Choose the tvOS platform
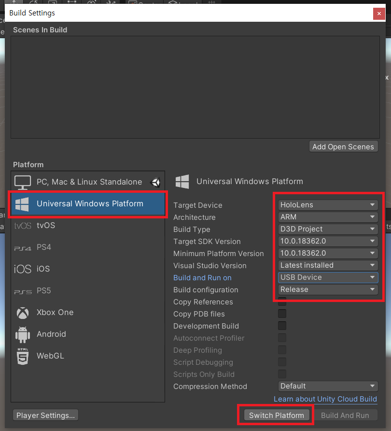This screenshot has width=391, height=431. 88,225
